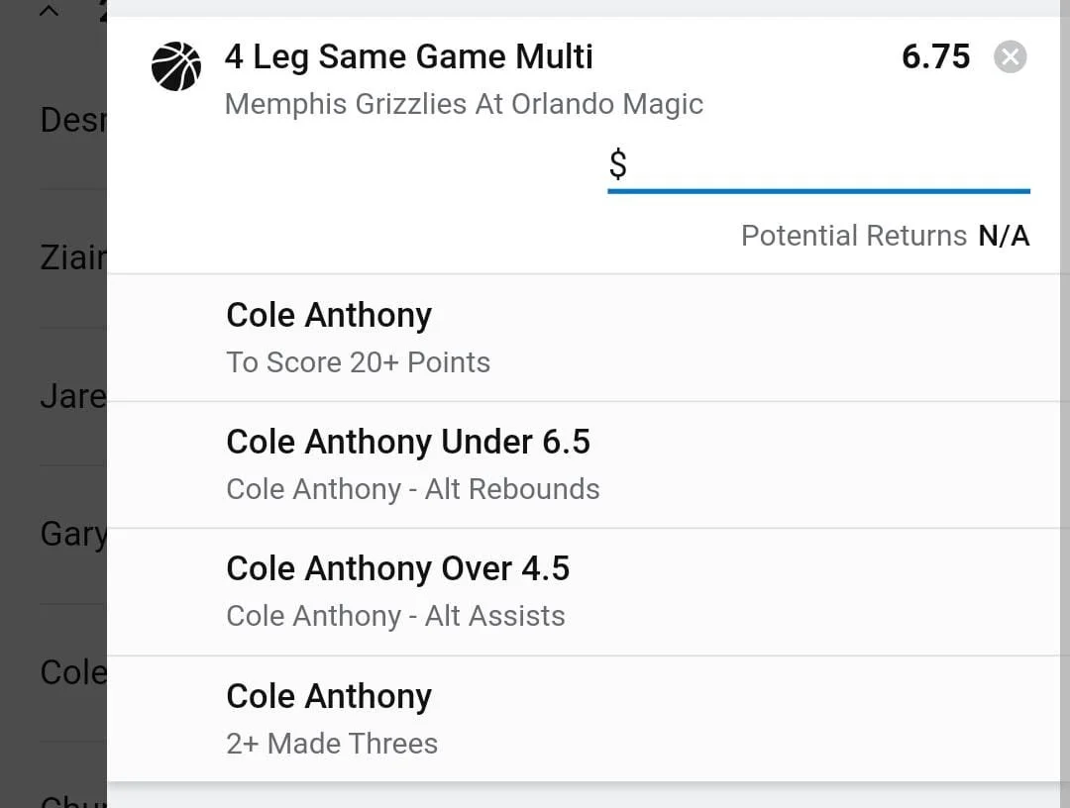
Task: Click the Potential Returns label
Action: pos(853,236)
